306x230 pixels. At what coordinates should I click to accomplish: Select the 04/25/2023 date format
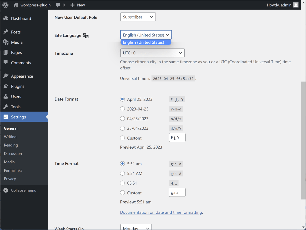(x=122, y=119)
